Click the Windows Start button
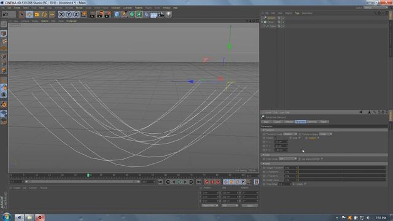The height and width of the screenshot is (221, 393). (x=6, y=217)
